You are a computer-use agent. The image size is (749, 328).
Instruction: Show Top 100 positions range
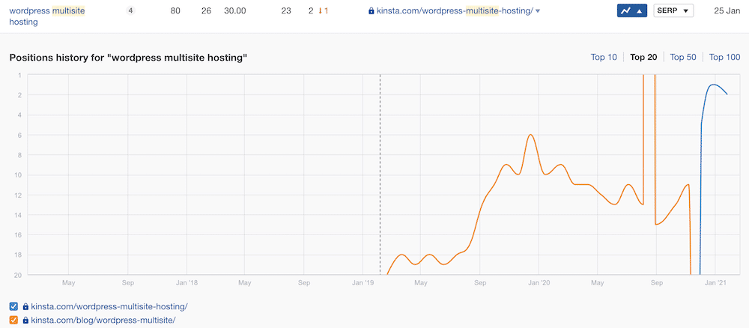[724, 57]
